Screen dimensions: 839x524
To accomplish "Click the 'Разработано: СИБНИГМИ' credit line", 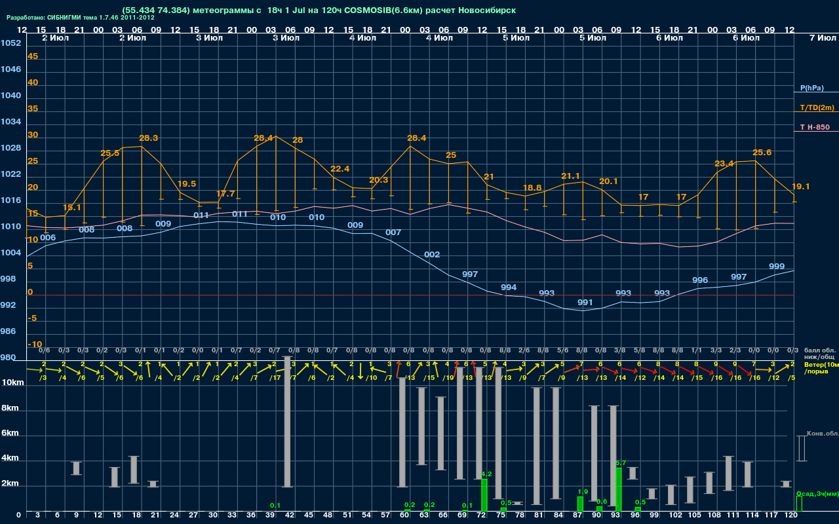I will click(x=81, y=18).
